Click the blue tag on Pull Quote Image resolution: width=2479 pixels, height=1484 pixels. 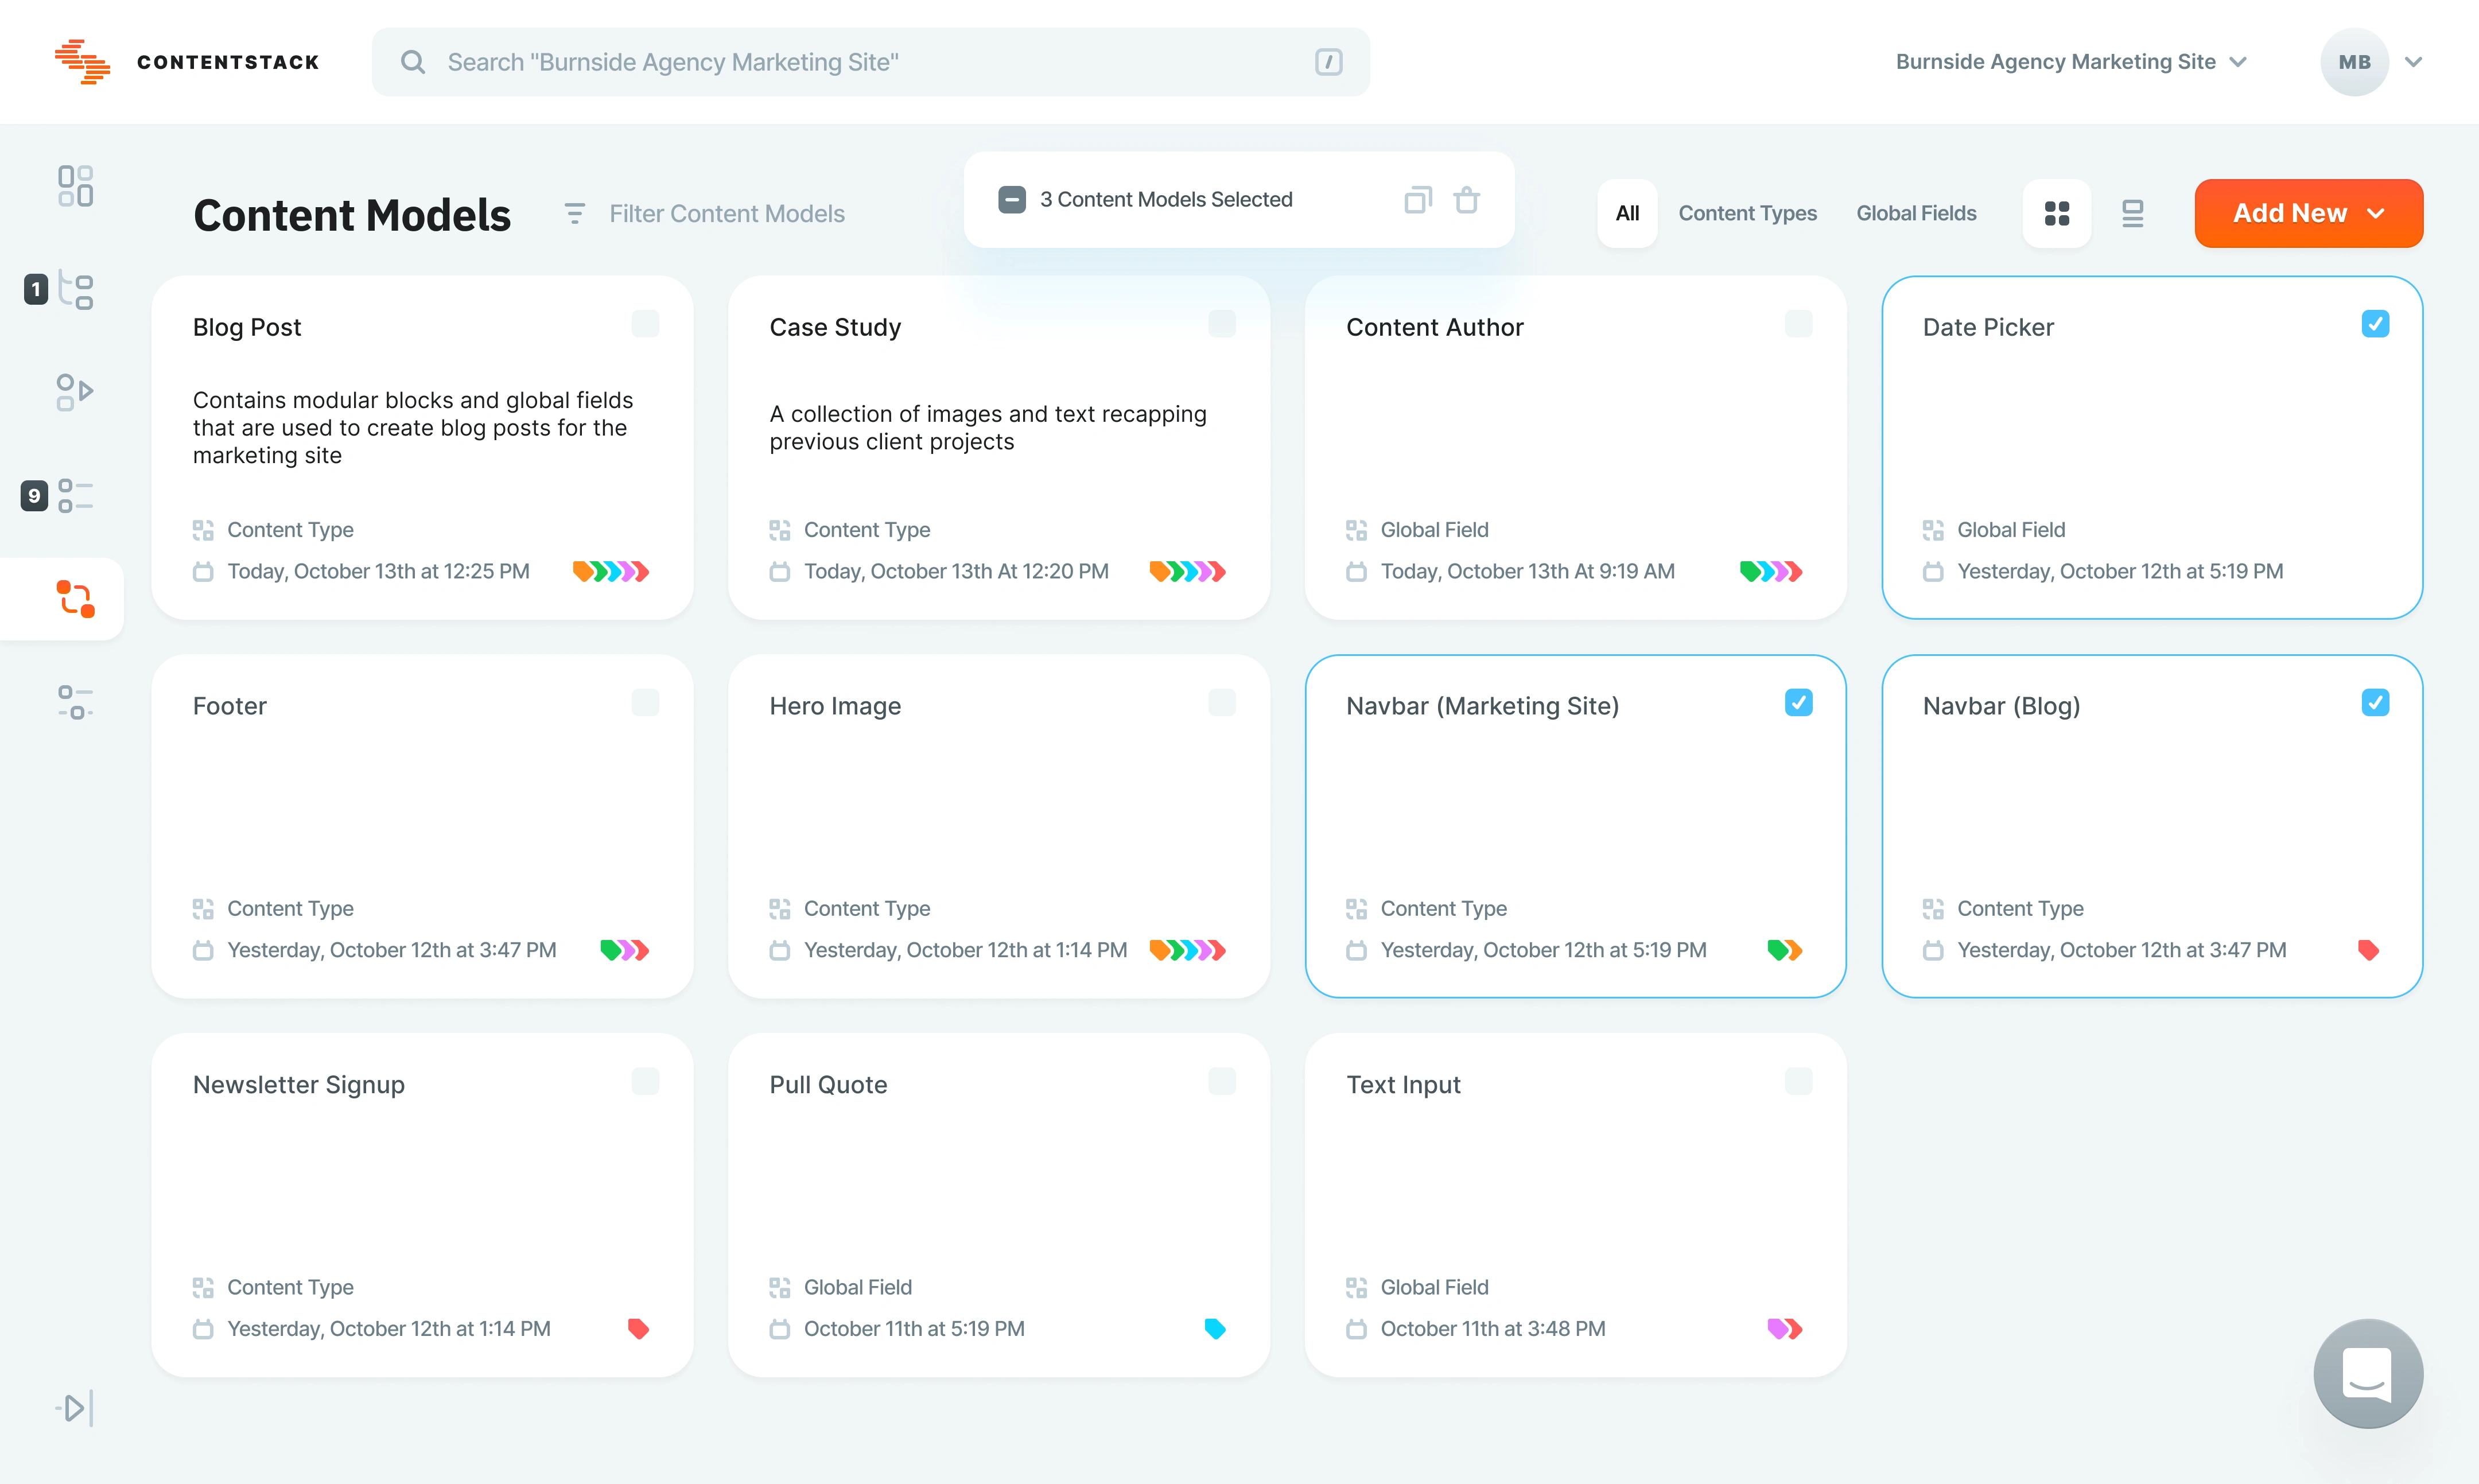[x=1215, y=1329]
